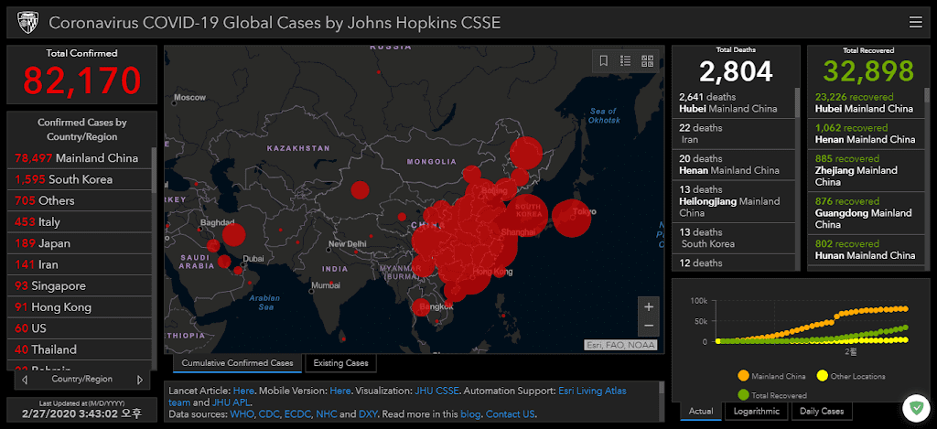Open the WHO data source link
Image resolution: width=937 pixels, height=429 pixels.
(x=242, y=413)
